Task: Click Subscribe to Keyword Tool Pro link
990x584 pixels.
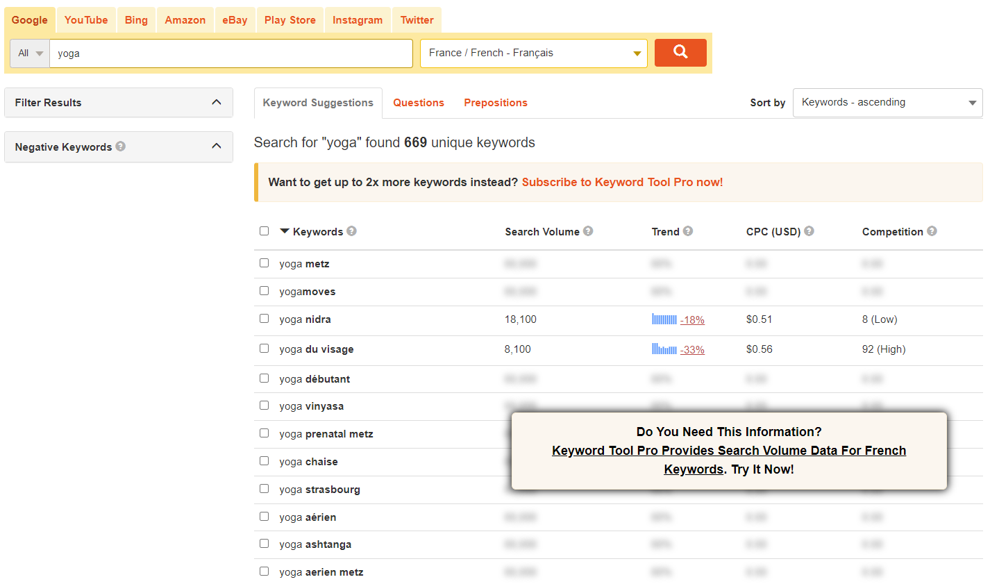Action: click(622, 182)
